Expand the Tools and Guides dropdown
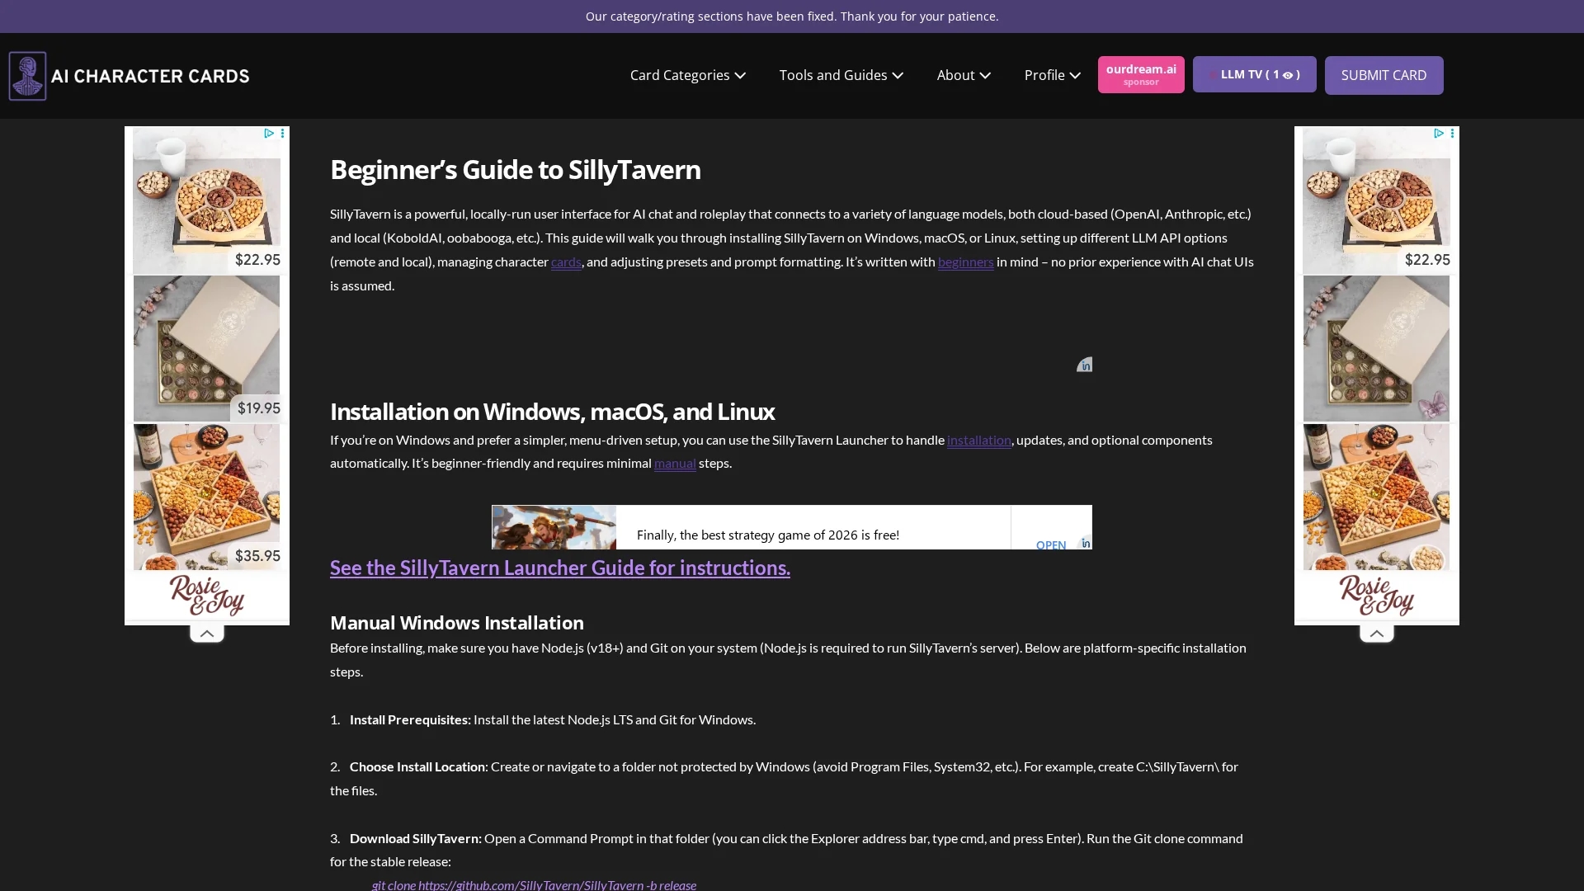The image size is (1584, 891). pos(841,75)
